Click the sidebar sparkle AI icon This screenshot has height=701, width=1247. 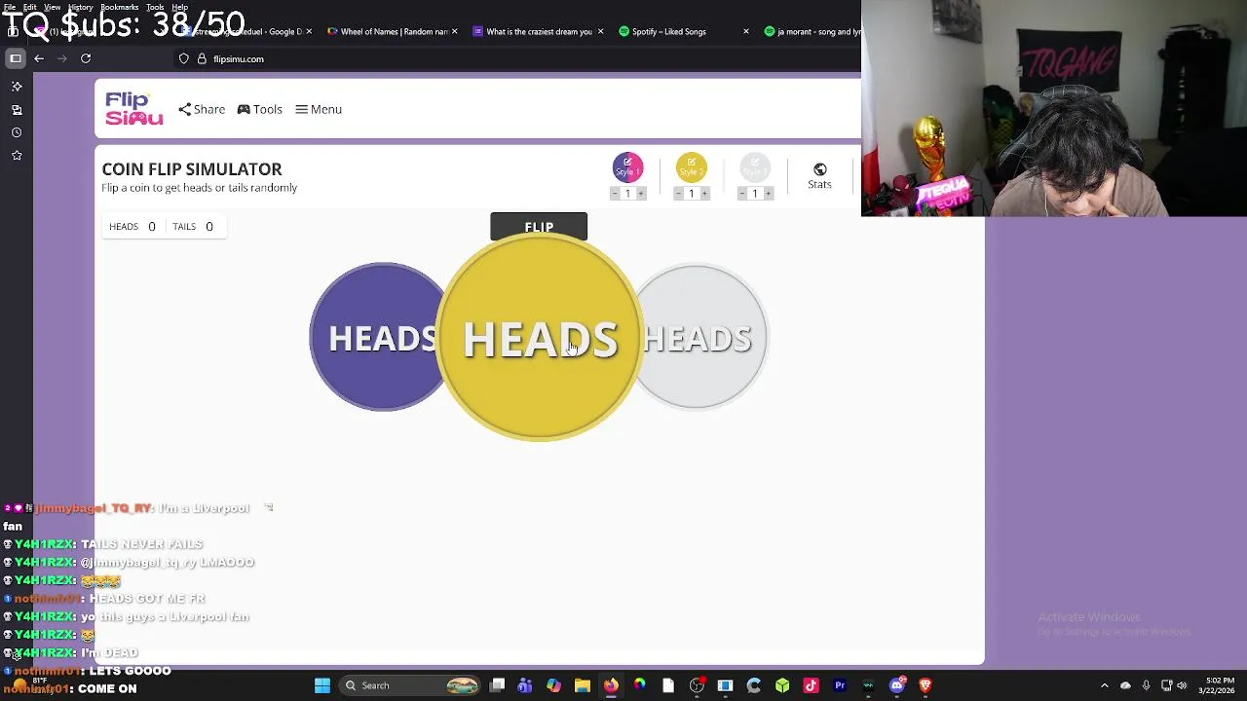point(17,87)
